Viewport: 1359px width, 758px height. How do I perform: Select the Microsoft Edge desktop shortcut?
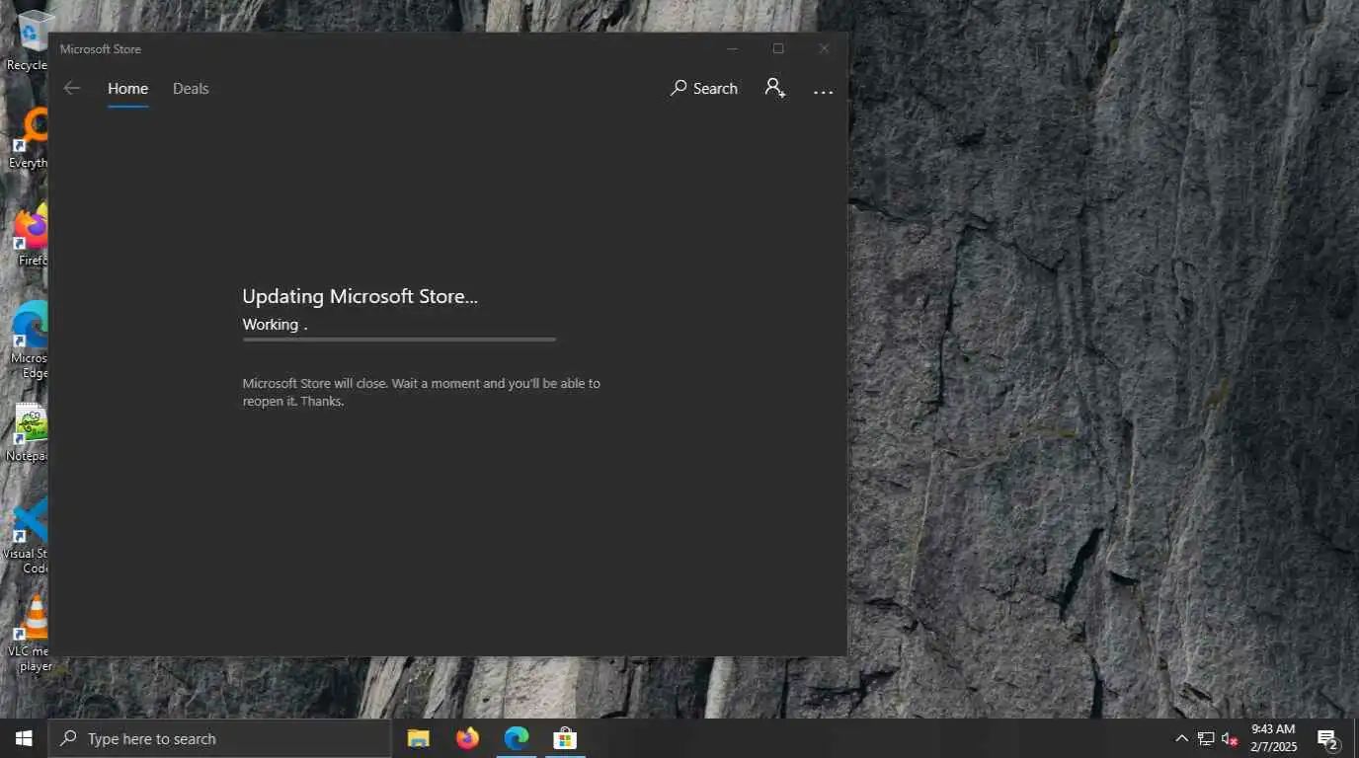tap(30, 341)
